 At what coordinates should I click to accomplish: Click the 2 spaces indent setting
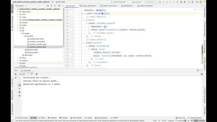[x=171, y=121]
